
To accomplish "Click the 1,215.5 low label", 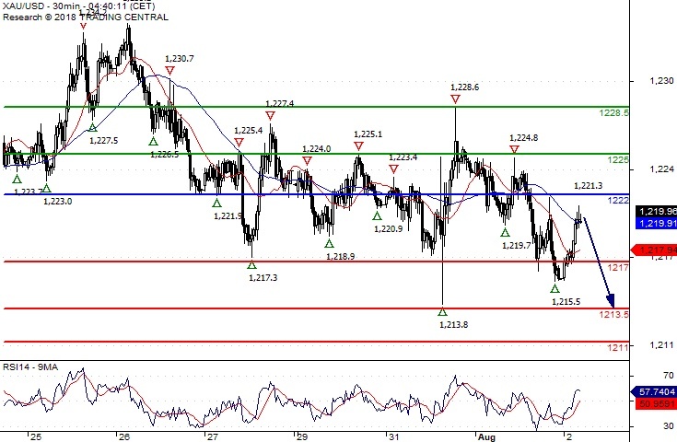I will click(x=566, y=302).
